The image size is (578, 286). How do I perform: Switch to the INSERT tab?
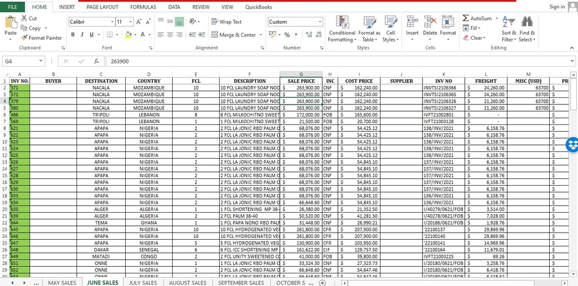point(67,7)
